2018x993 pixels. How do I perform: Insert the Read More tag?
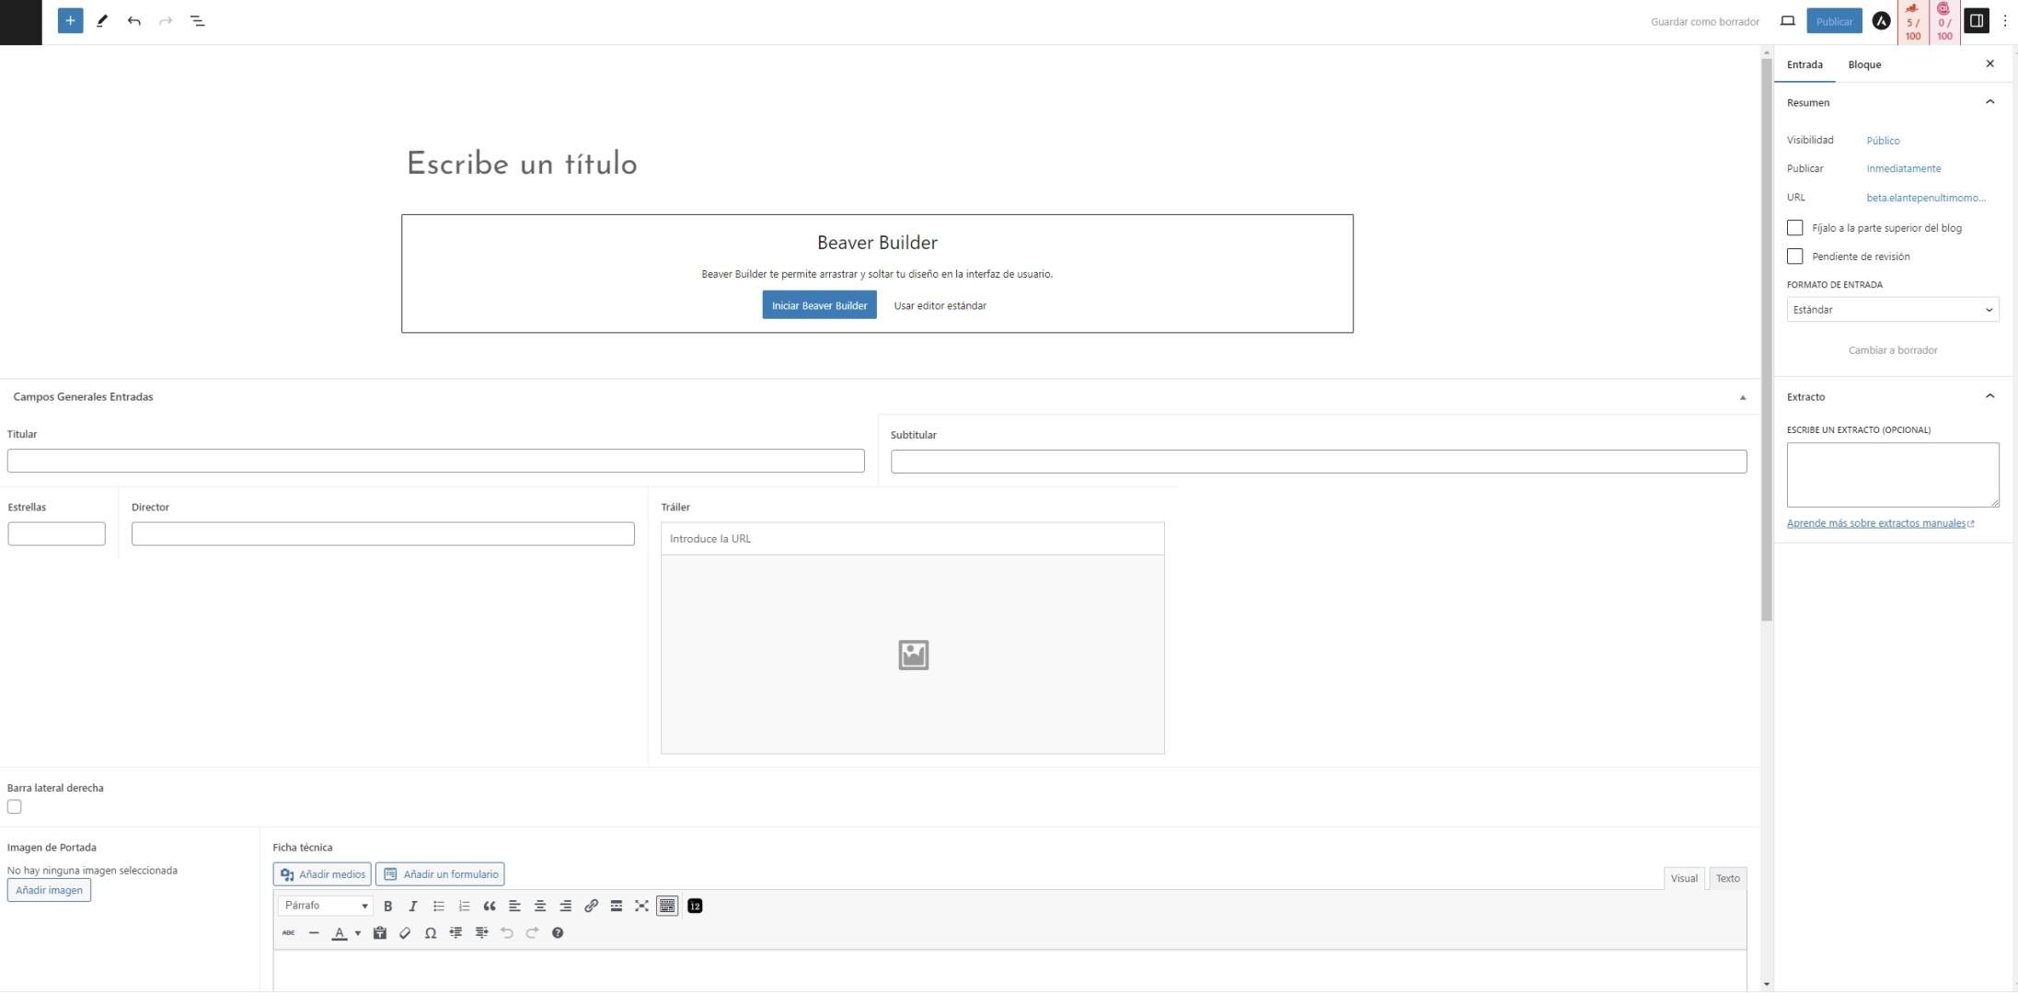point(617,906)
